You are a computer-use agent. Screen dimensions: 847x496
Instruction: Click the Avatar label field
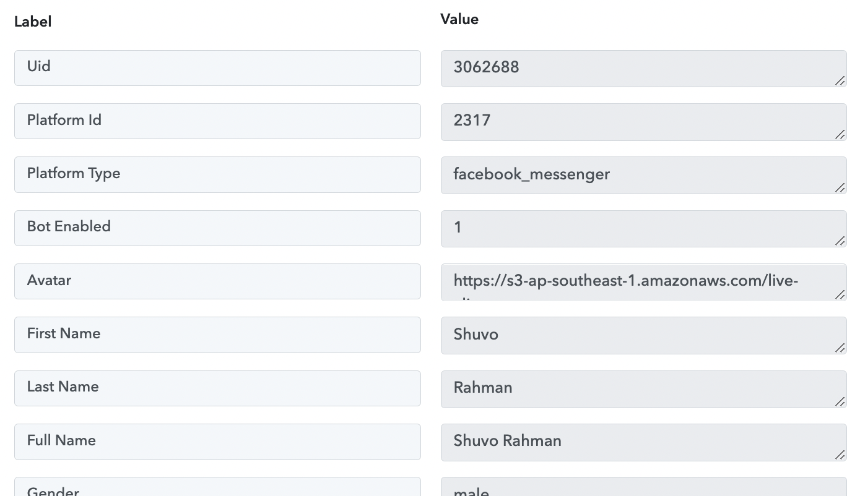click(x=217, y=281)
